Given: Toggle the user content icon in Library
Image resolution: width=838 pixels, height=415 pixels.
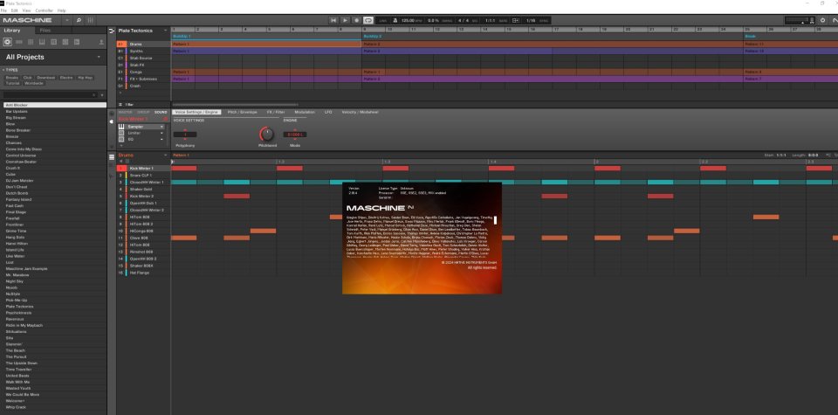Looking at the screenshot, I should click(101, 42).
